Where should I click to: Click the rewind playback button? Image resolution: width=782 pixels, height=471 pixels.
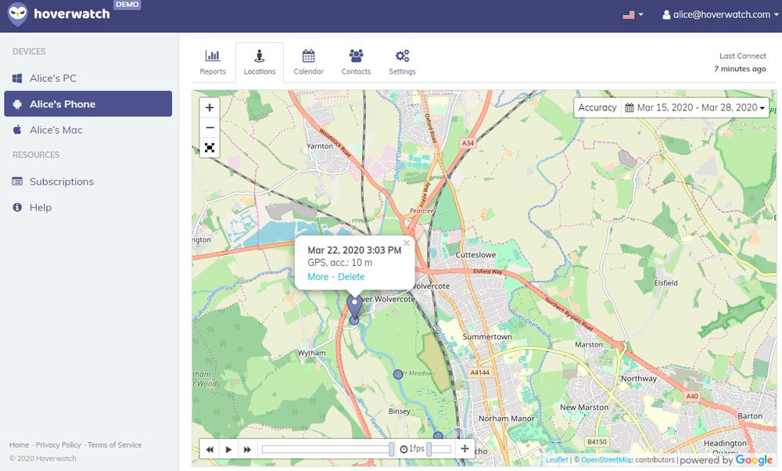click(x=210, y=449)
